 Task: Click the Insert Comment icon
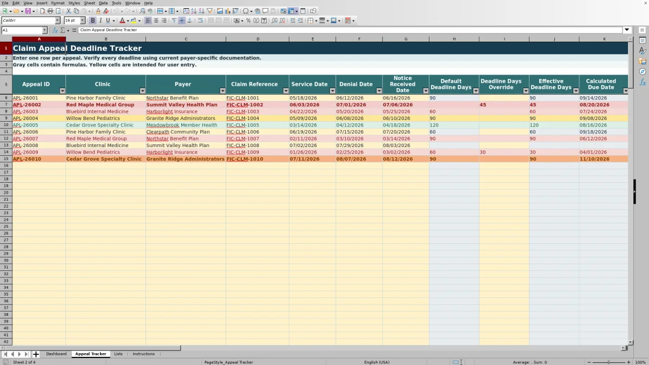click(x=266, y=11)
